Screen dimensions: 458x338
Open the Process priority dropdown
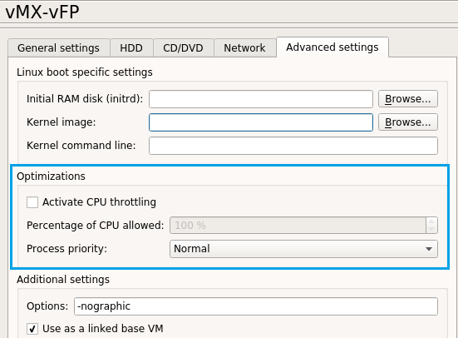303,249
